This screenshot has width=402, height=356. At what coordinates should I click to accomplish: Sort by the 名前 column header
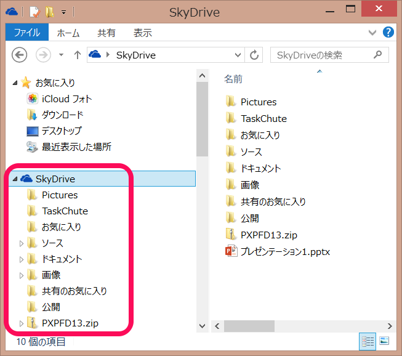233,79
